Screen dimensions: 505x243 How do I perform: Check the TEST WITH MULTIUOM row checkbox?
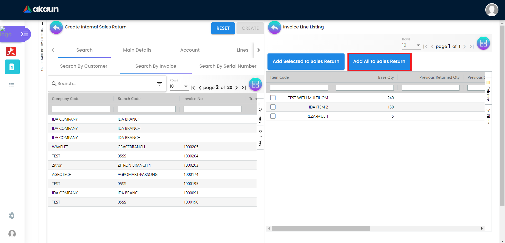pos(273,98)
